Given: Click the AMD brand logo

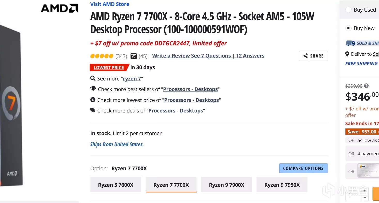Looking at the screenshot, I should point(59,9).
